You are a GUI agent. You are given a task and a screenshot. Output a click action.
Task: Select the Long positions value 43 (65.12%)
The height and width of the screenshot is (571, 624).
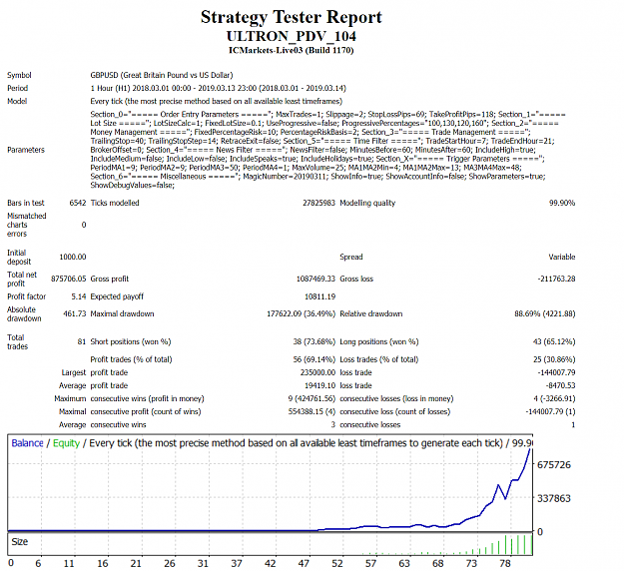[554, 341]
